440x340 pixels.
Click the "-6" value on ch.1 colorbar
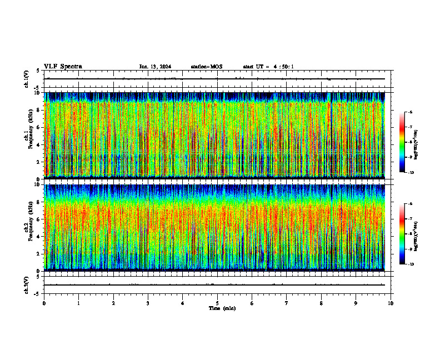(409, 112)
